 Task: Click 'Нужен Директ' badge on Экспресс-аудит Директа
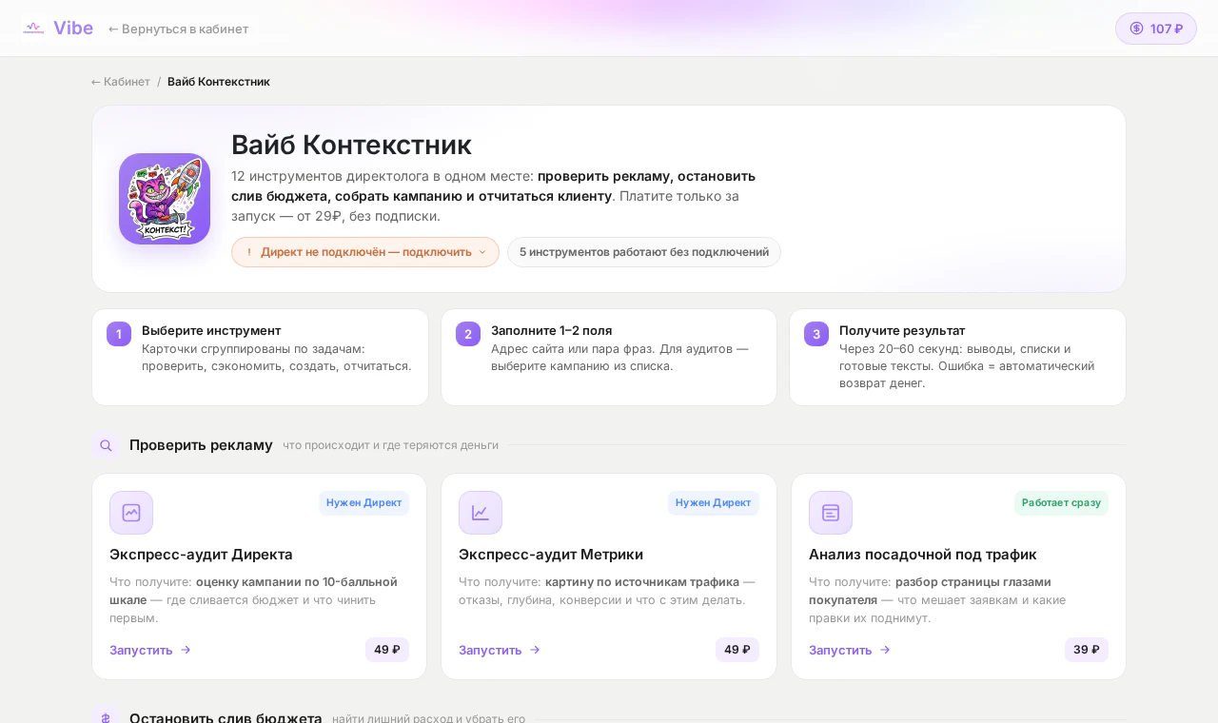pyautogui.click(x=363, y=503)
